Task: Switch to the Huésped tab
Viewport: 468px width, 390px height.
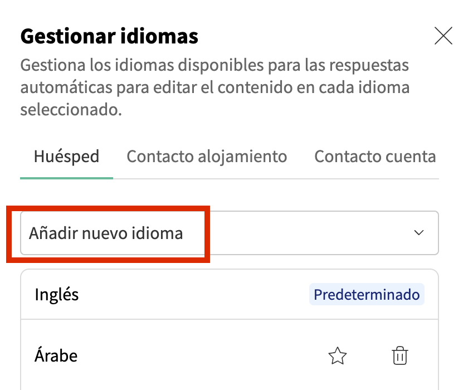Action: pos(66,157)
